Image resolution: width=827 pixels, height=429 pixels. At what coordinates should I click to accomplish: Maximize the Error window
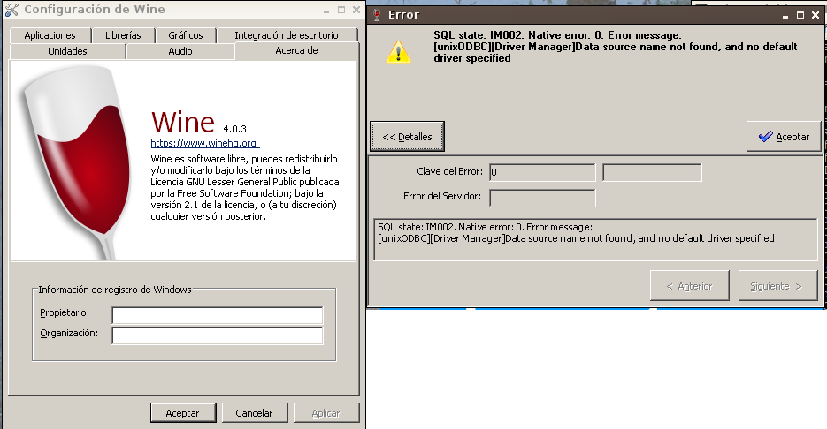coord(800,15)
